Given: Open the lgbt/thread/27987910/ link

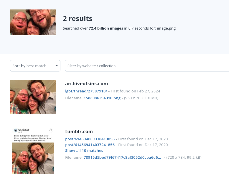Looking at the screenshot, I should click(x=86, y=91).
